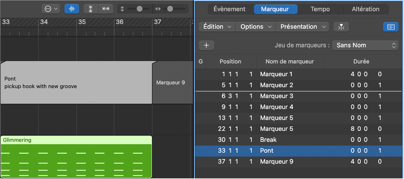Open the Options dropdown menu
Image resolution: width=404 pixels, height=179 pixels.
coord(256,27)
